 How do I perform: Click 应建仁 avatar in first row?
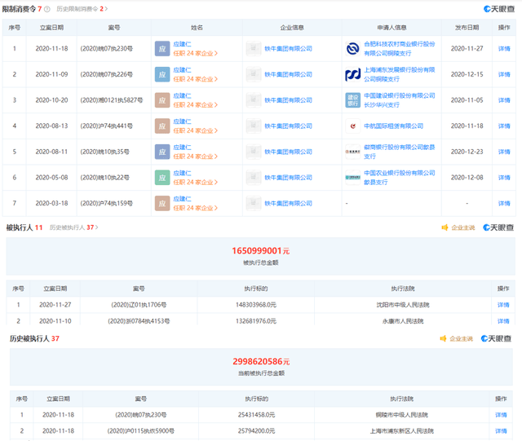[162, 49]
